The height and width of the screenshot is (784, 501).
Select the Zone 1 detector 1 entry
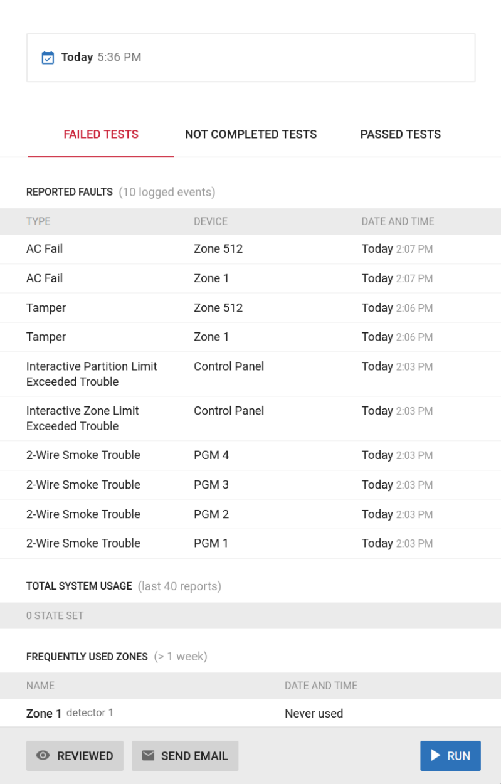click(70, 713)
